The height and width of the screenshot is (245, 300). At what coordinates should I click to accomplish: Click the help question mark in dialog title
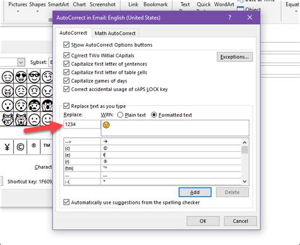click(x=230, y=18)
